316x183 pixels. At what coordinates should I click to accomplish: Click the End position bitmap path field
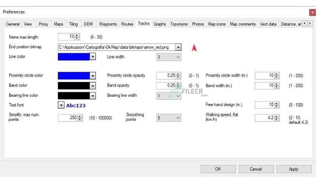116,47
